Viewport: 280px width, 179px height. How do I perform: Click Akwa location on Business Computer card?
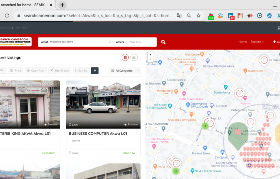coord(74,153)
